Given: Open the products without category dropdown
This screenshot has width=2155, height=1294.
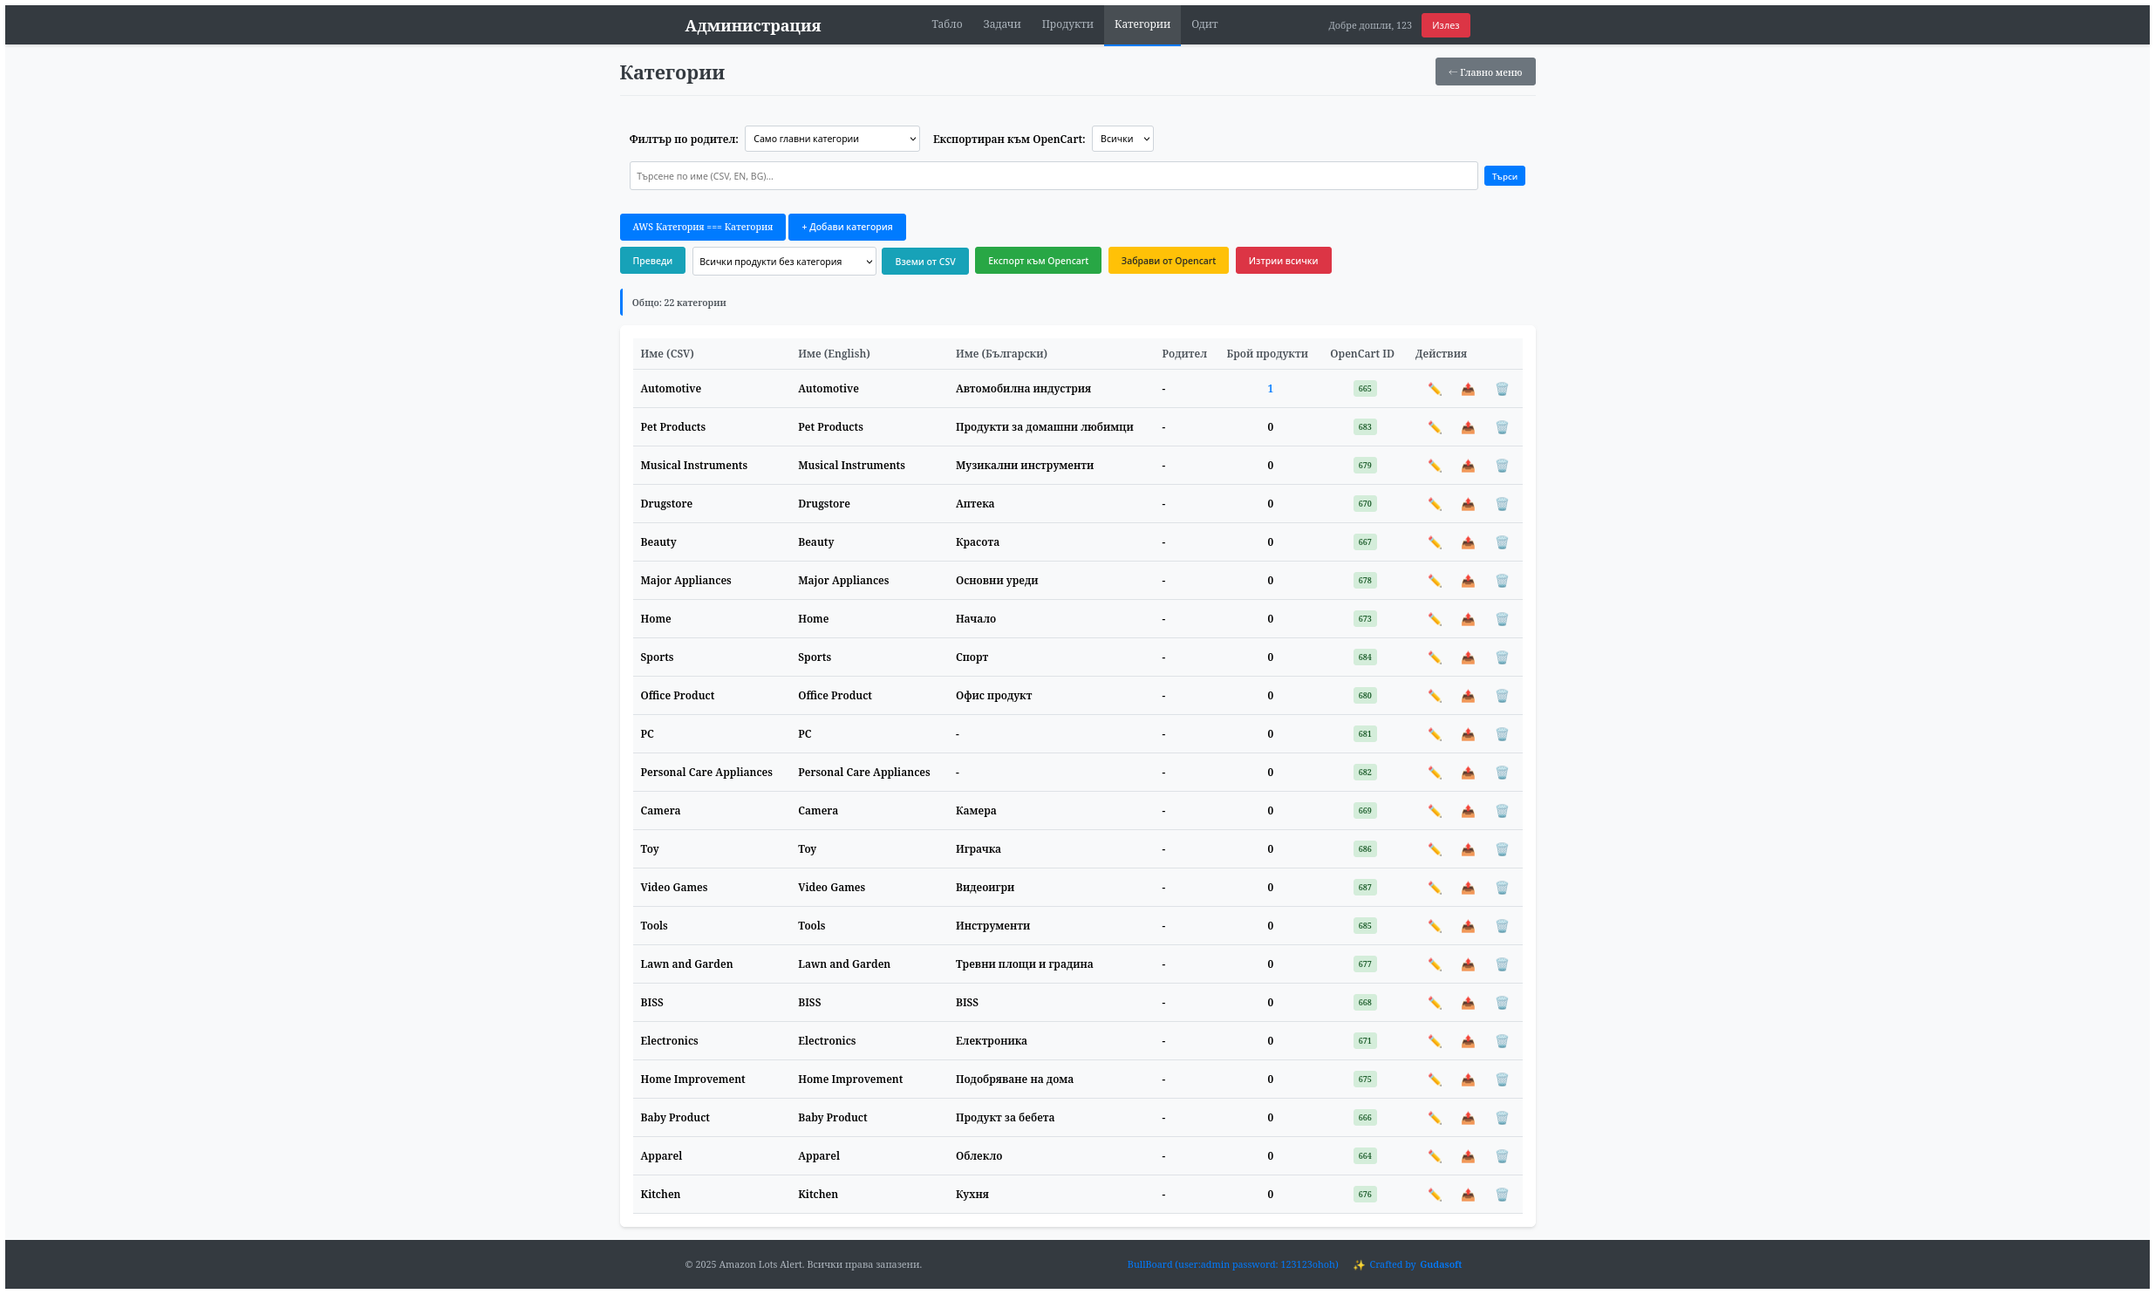Looking at the screenshot, I should tap(783, 262).
